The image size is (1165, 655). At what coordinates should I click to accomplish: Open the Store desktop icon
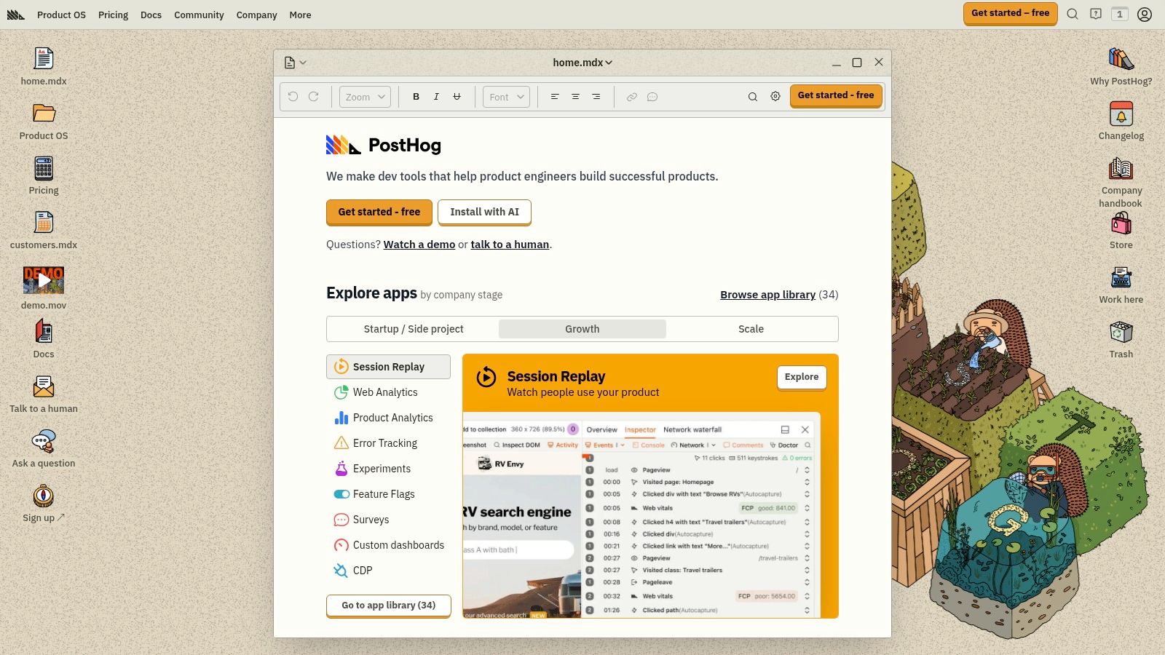point(1121,230)
